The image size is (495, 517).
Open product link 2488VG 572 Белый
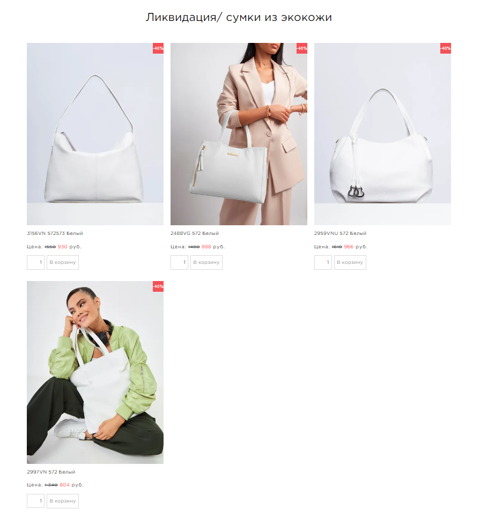195,233
